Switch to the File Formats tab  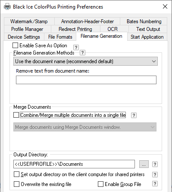point(60,37)
